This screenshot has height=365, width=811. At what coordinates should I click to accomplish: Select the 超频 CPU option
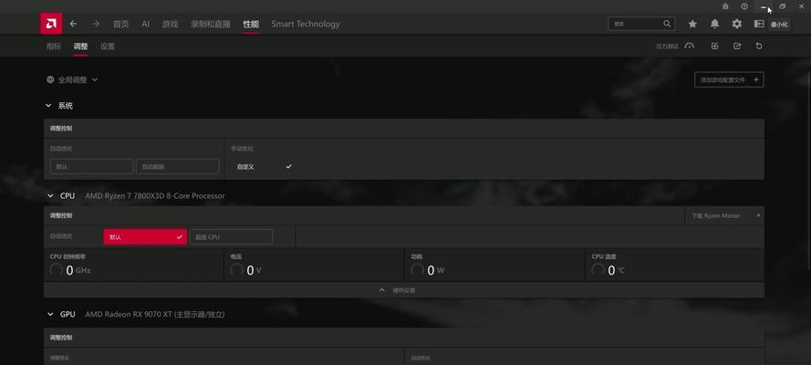231,236
